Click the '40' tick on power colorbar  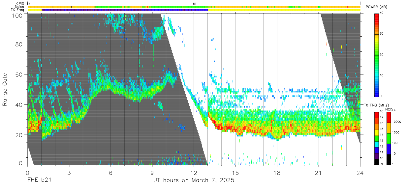[x=382, y=13]
